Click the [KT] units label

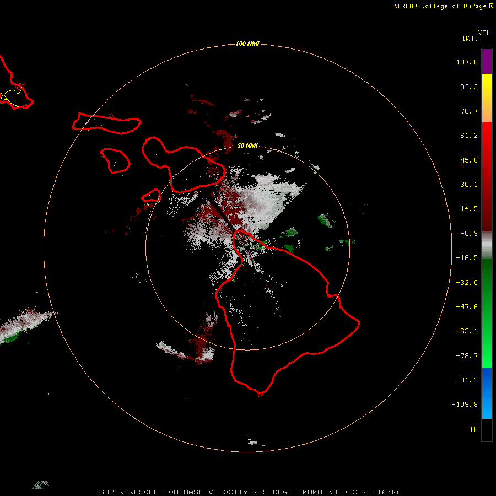click(470, 38)
